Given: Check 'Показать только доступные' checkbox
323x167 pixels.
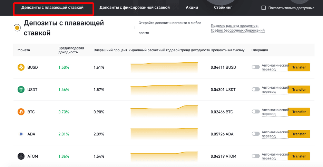Looking at the screenshot, I should tap(263, 8).
